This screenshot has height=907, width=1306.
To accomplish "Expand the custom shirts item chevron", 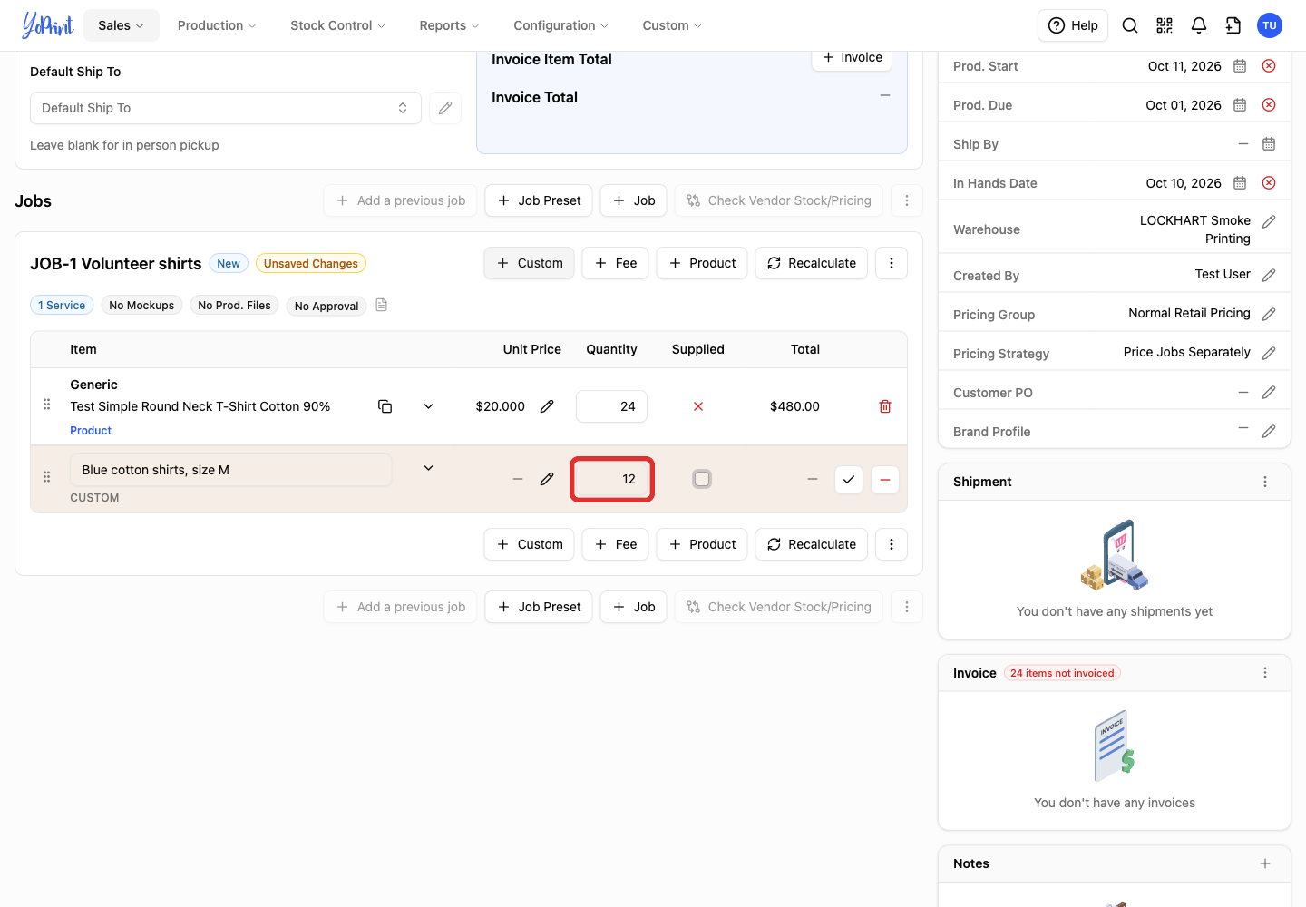I will click(x=429, y=468).
